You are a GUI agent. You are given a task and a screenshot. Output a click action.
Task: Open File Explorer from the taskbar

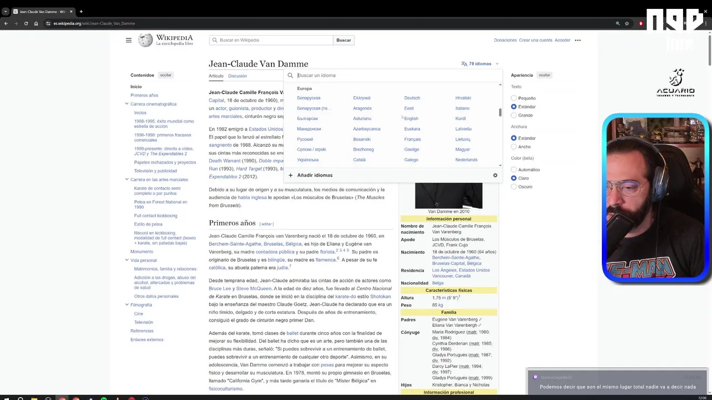(x=34, y=398)
